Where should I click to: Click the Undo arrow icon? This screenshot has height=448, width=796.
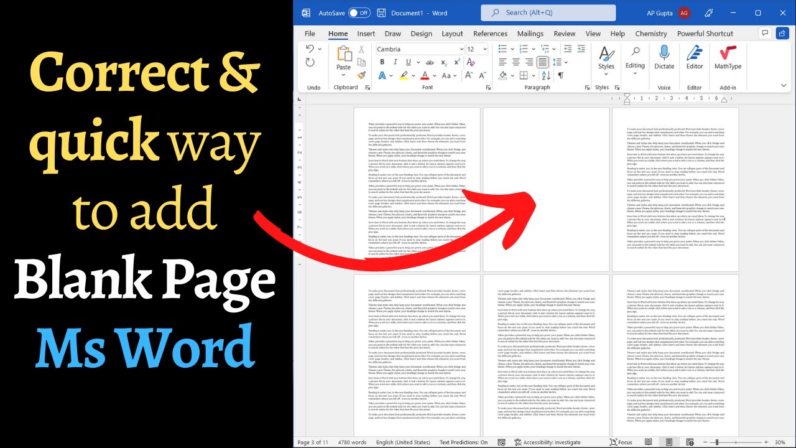pos(310,49)
